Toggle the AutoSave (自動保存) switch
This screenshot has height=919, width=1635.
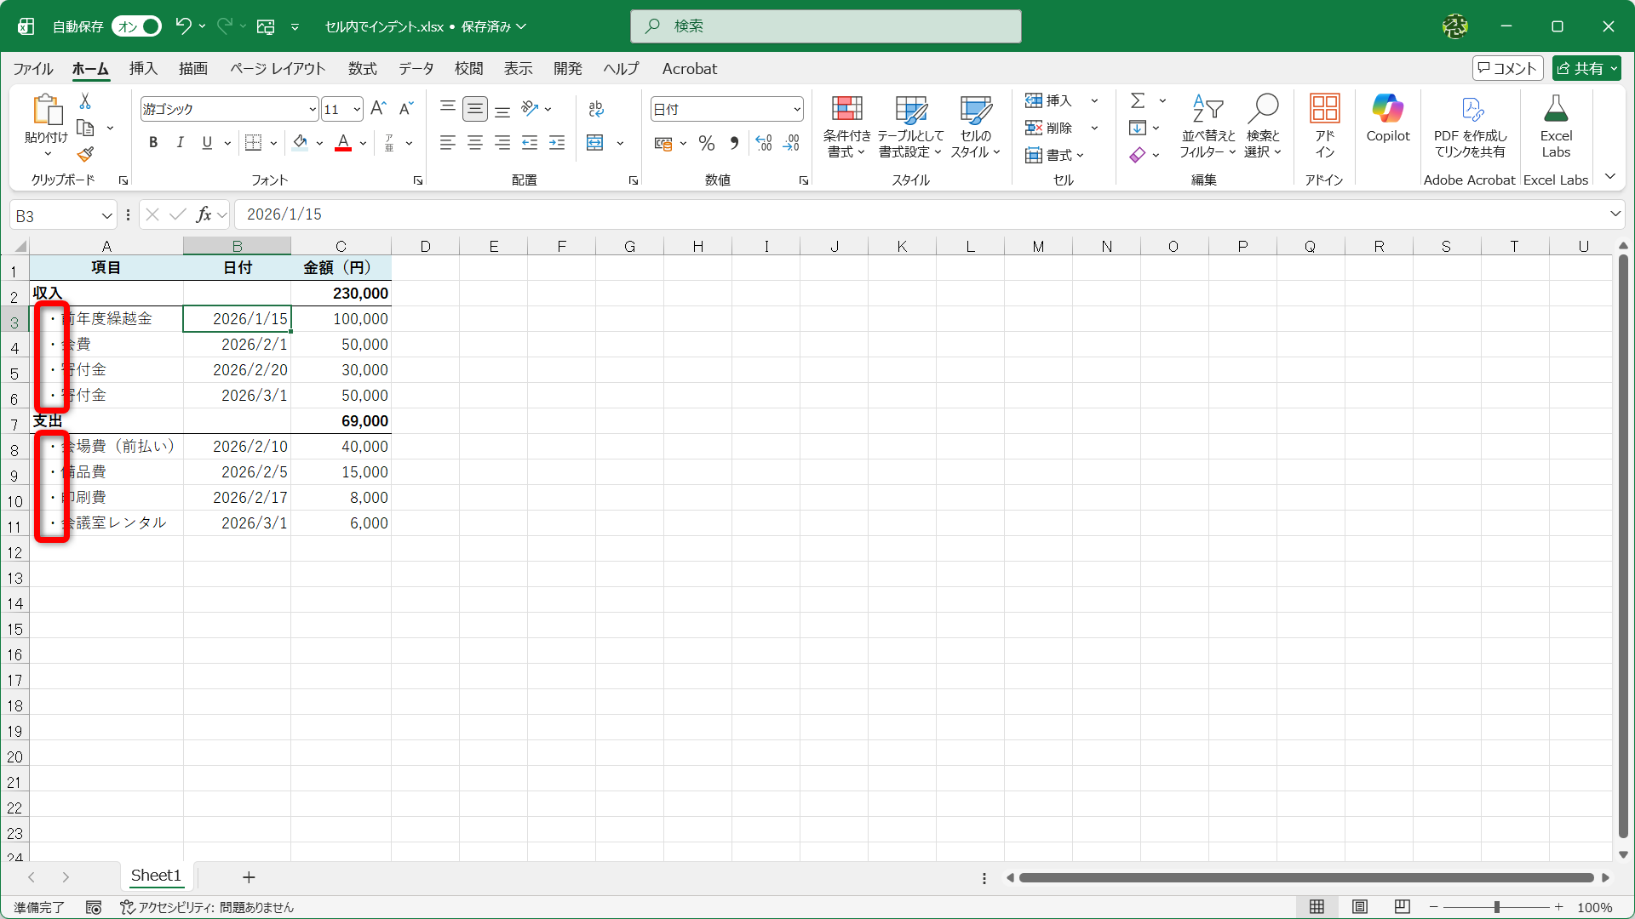(x=136, y=26)
